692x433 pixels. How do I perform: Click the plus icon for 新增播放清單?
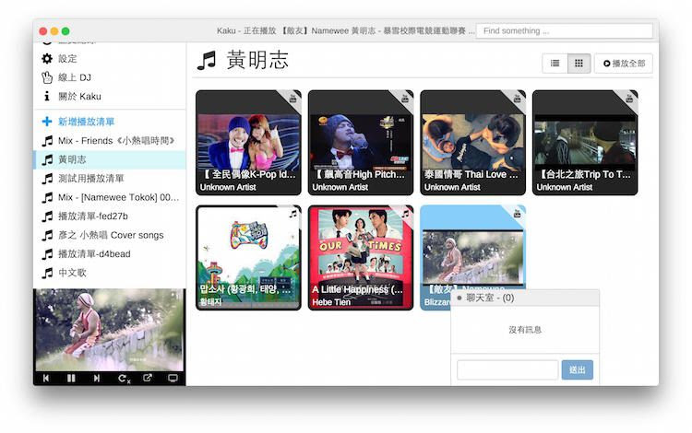(47, 122)
